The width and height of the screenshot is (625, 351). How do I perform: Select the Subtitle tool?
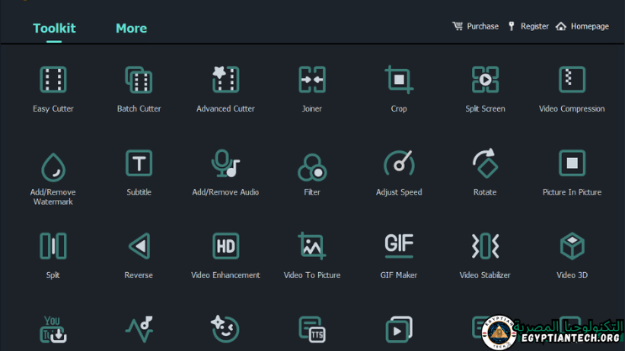pyautogui.click(x=139, y=165)
